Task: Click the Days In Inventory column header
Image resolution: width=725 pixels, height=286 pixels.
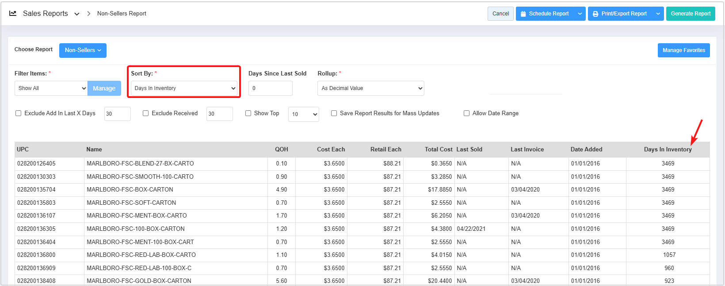Action: pyautogui.click(x=668, y=150)
